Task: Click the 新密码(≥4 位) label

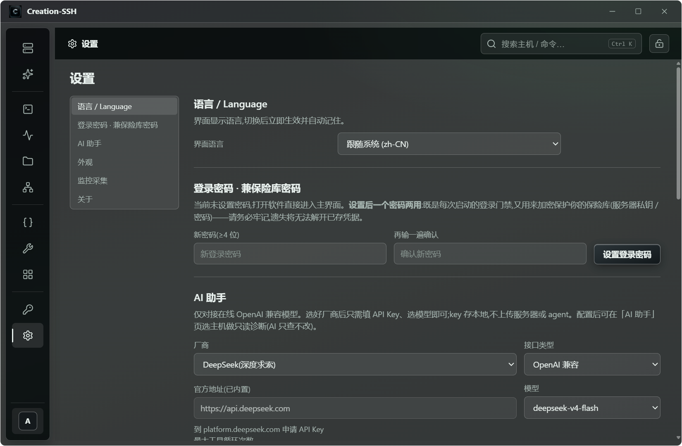Action: (217, 235)
